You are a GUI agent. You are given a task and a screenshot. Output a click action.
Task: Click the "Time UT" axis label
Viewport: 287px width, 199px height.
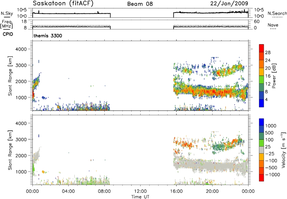(x=140, y=197)
